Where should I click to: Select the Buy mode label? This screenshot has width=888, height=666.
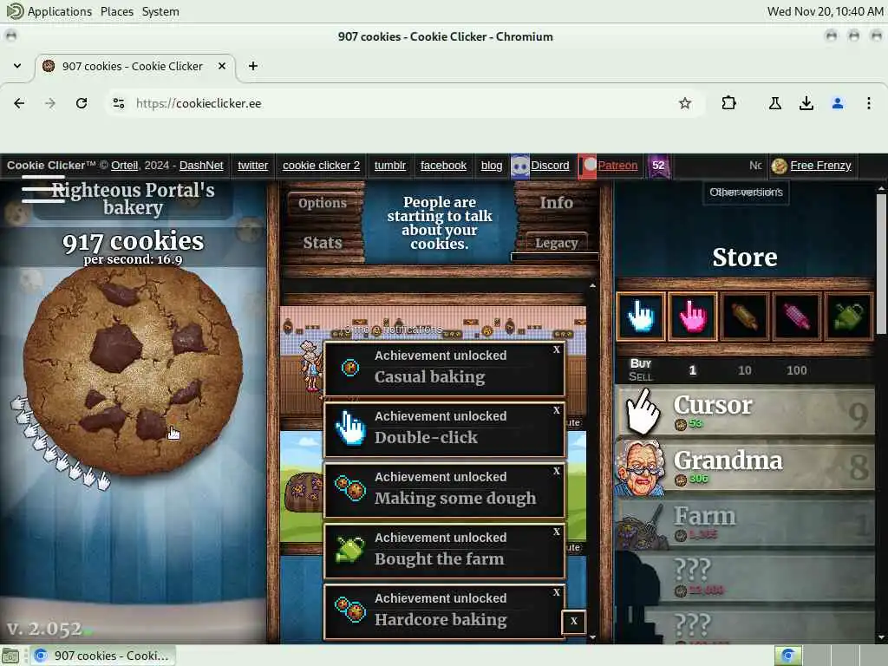(641, 363)
